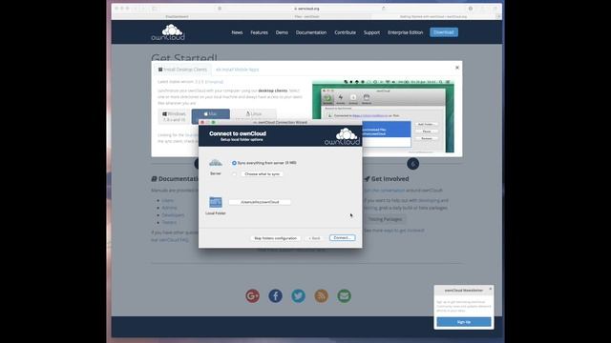This screenshot has height=343, width=611.
Task: Click step 6 circle marker
Action: pyautogui.click(x=413, y=164)
